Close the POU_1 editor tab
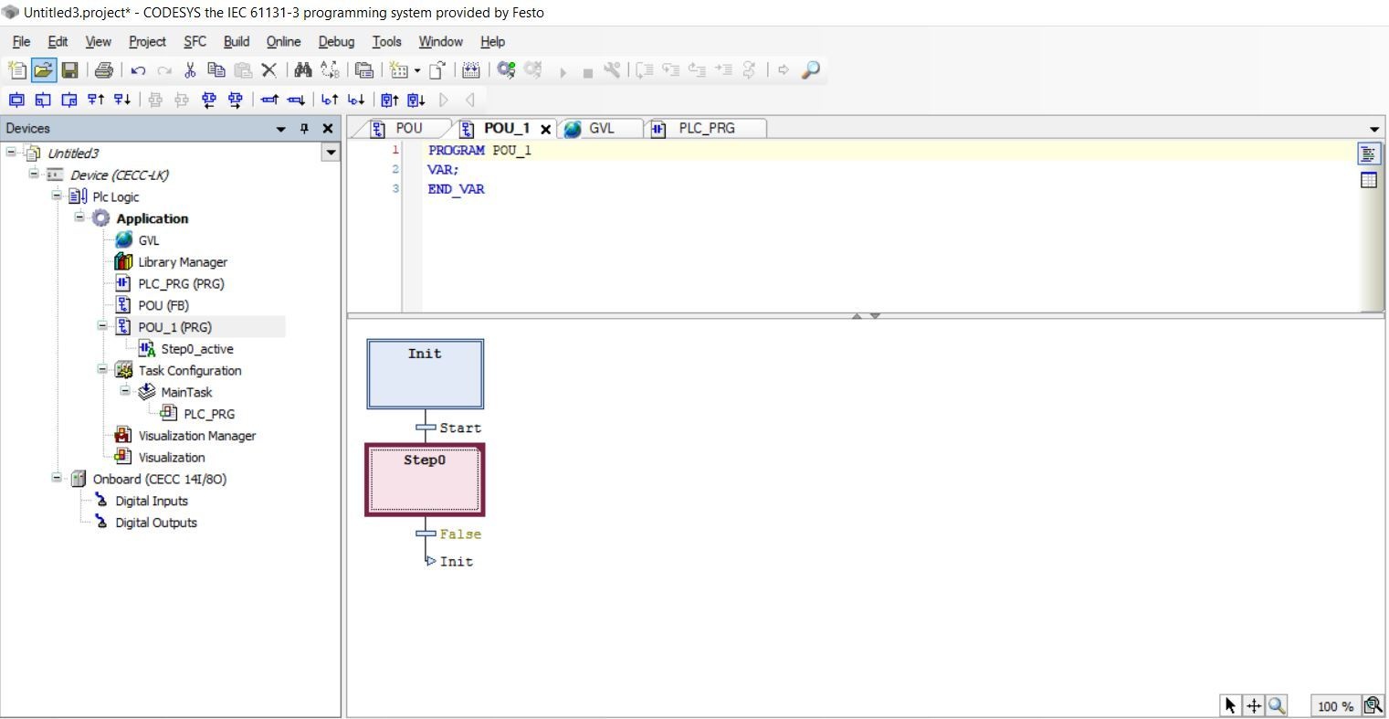Viewport: 1389px width, 719px height. pyautogui.click(x=546, y=130)
